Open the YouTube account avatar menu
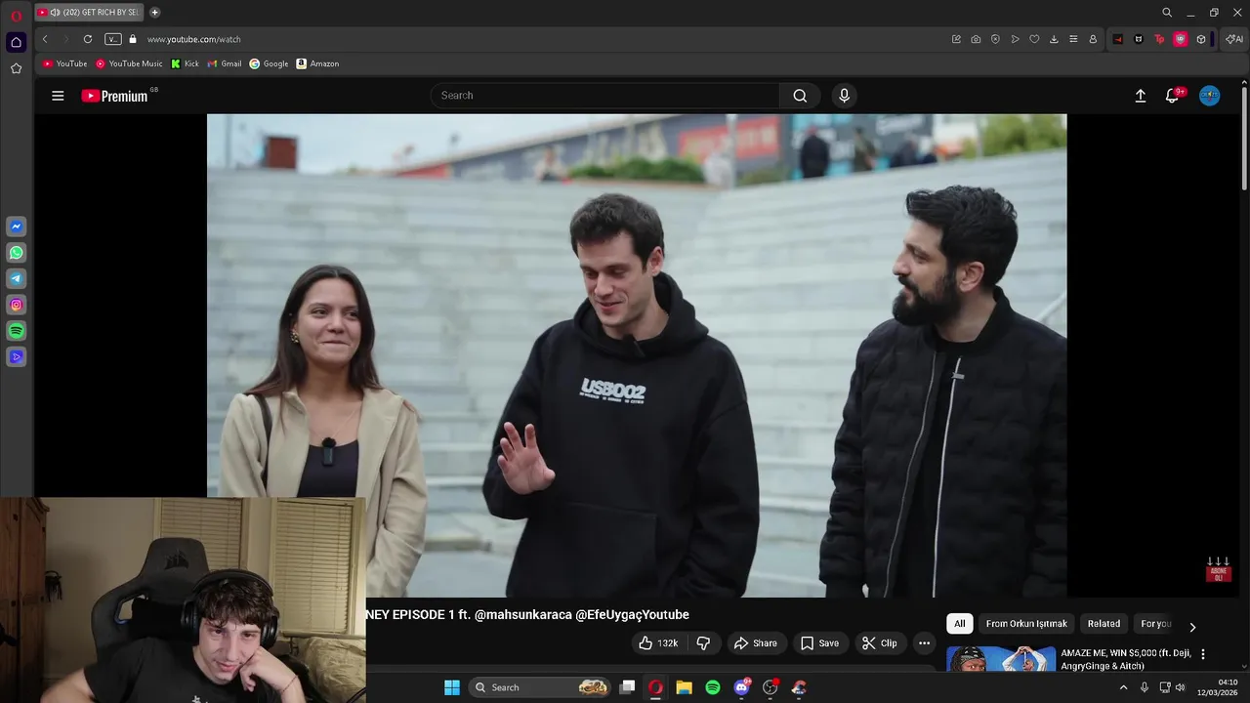This screenshot has height=703, width=1250. coord(1210,96)
